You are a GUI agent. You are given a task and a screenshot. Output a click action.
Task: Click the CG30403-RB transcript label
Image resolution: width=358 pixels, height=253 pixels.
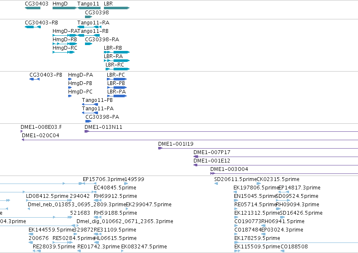41,23
